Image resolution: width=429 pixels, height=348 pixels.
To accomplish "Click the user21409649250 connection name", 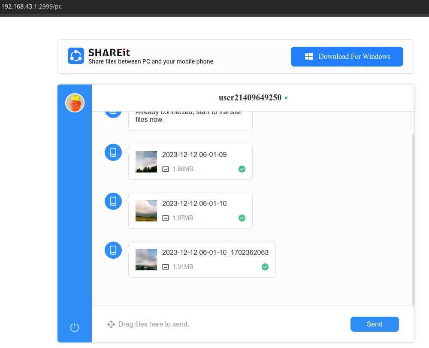I will coord(250,98).
